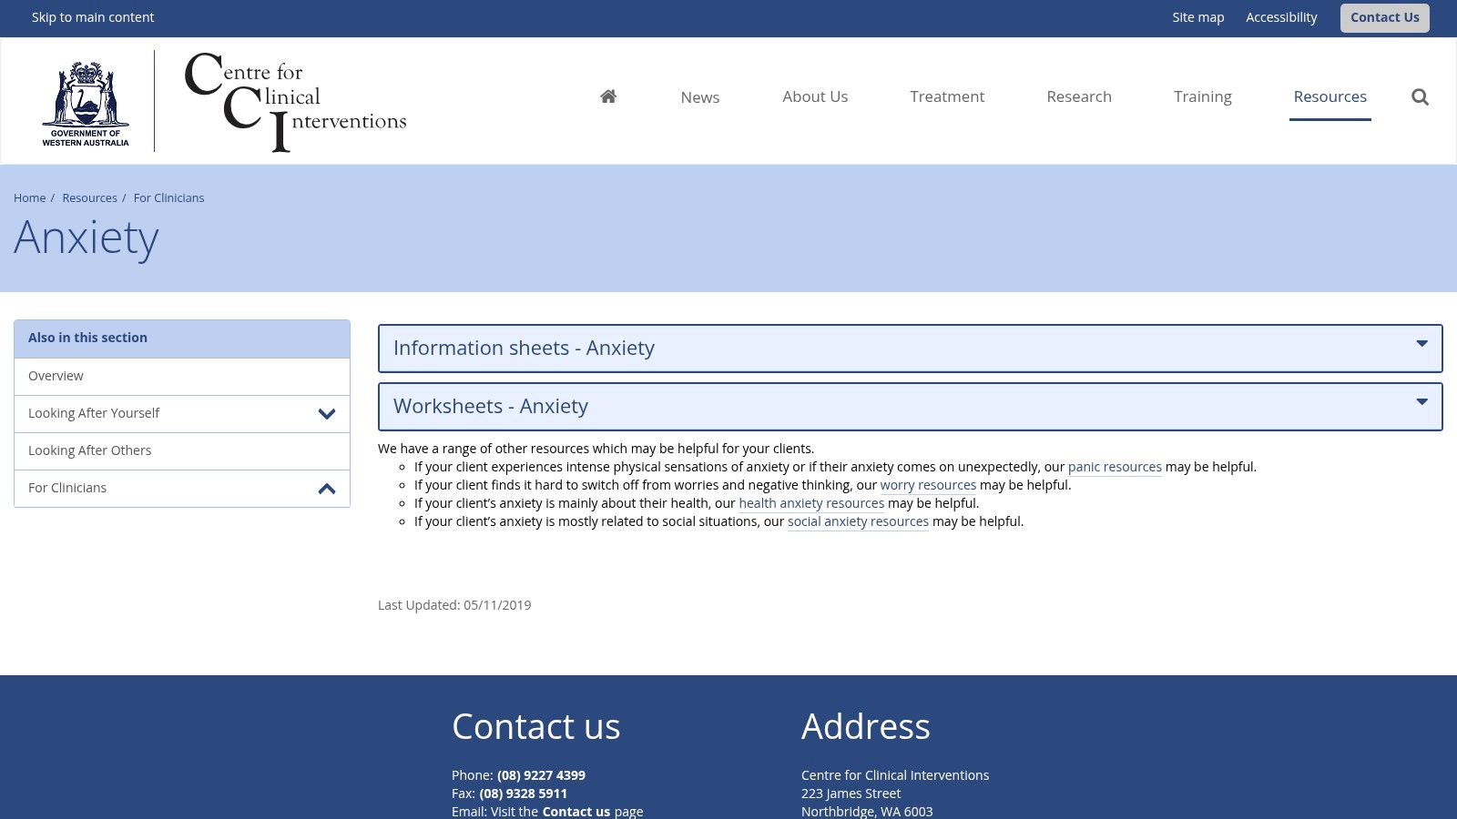Click the fax number (08) 9328 5911
Image resolution: width=1457 pixels, height=819 pixels.
pyautogui.click(x=523, y=794)
